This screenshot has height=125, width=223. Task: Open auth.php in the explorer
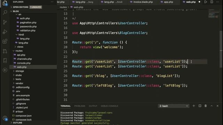[x=25, y=18]
